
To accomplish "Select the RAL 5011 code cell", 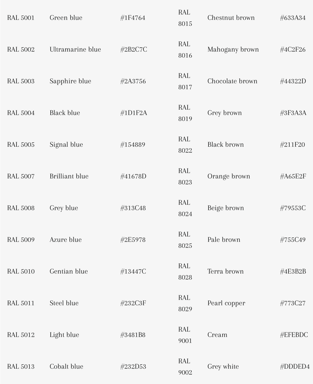I will click(21, 303).
